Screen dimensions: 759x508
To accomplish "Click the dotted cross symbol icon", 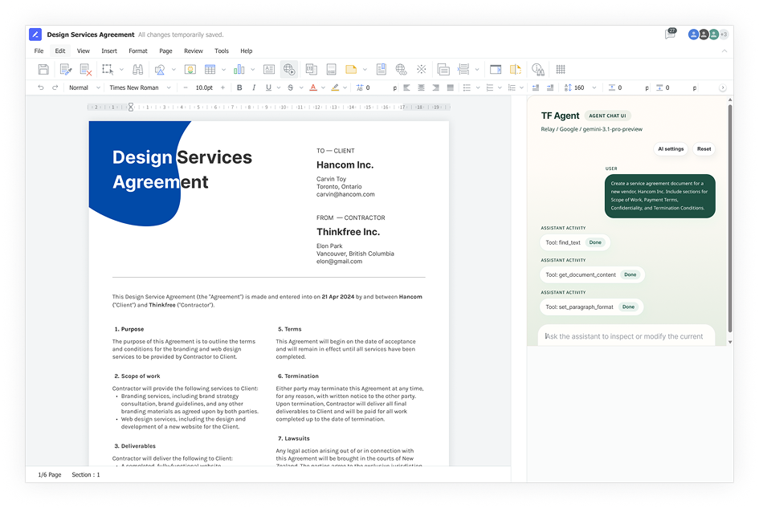I will 422,69.
